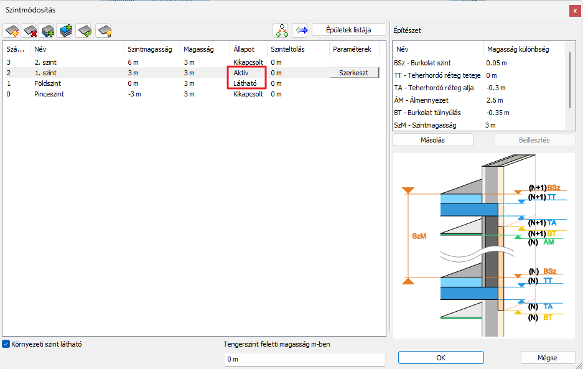Click the add level icon with green plus
The width and height of the screenshot is (583, 369).
pos(47,30)
